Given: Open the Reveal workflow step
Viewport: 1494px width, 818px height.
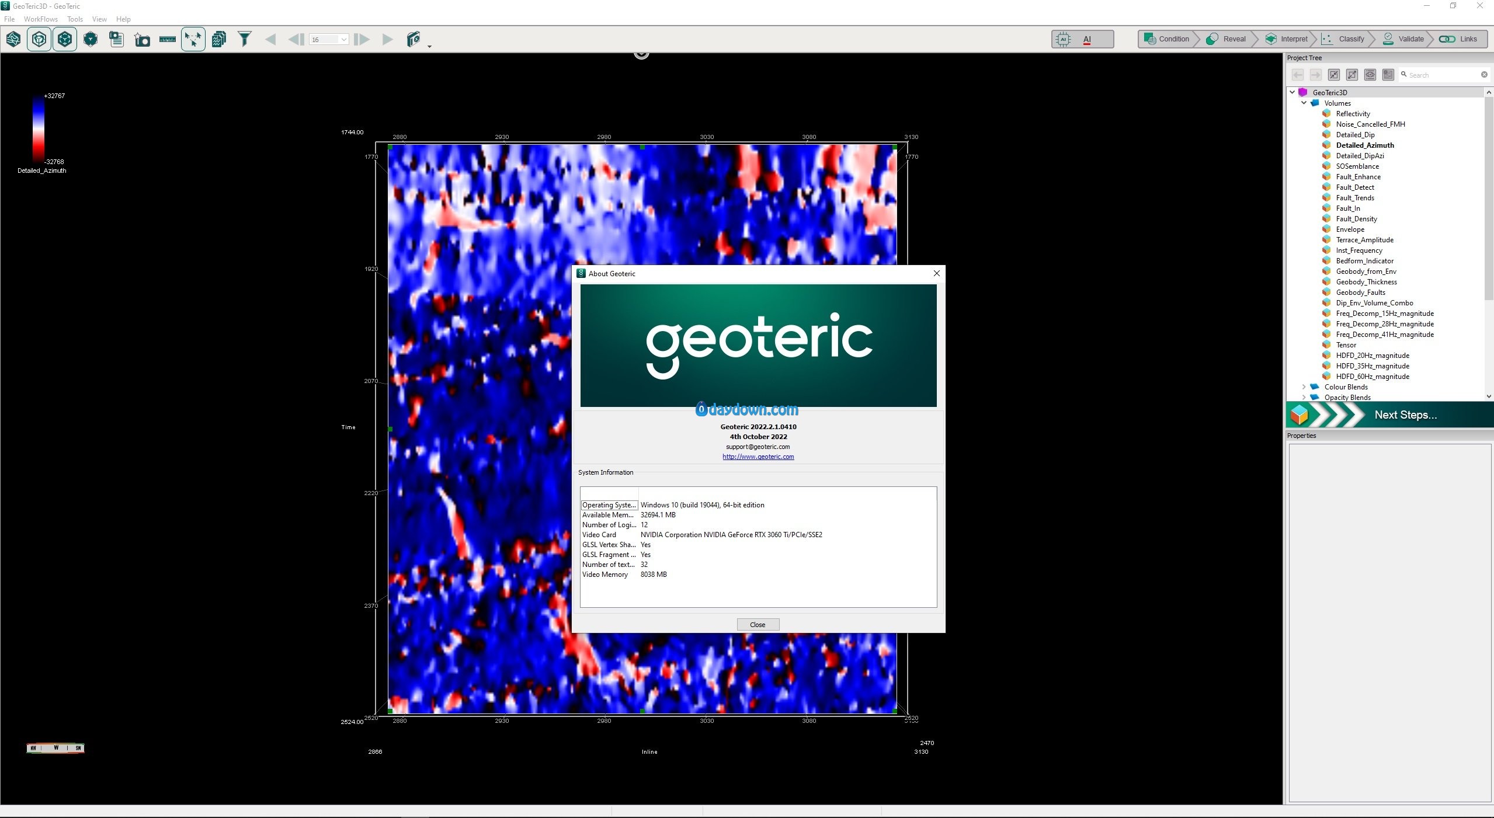Looking at the screenshot, I should click(x=1227, y=39).
